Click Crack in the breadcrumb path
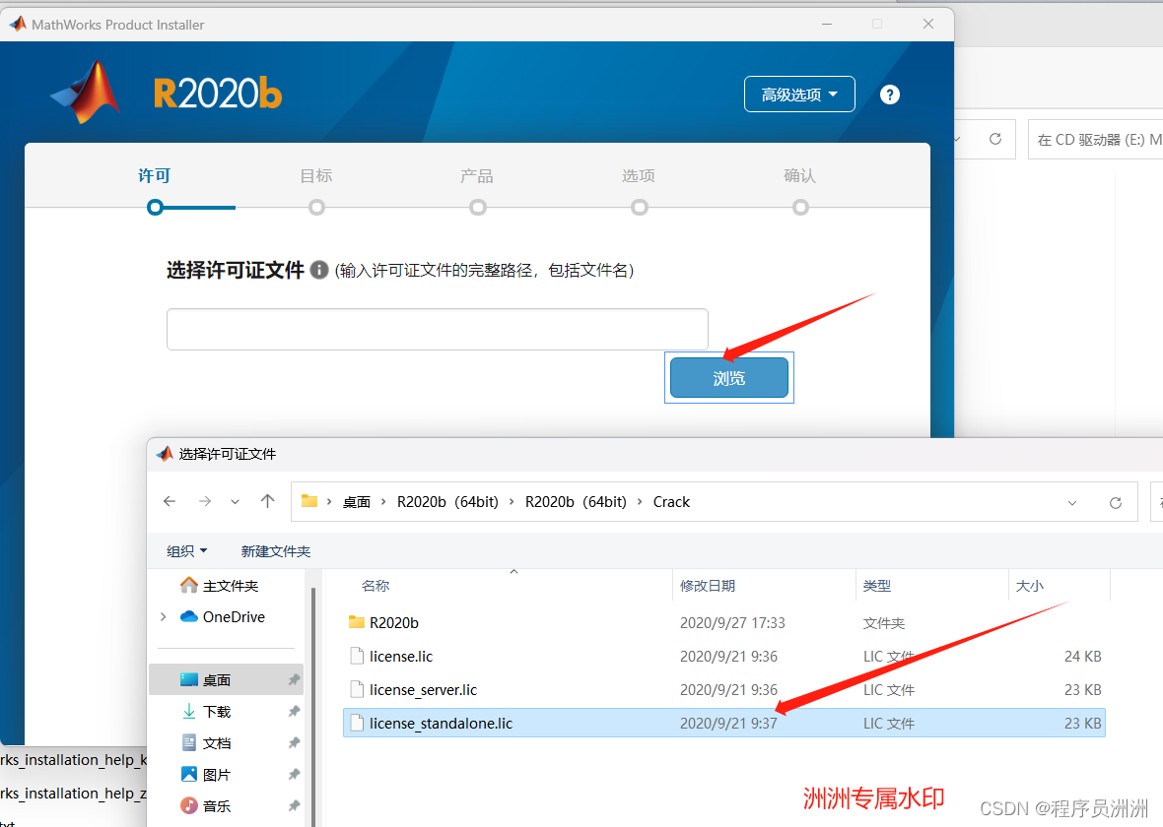Screen dimensions: 1163x827 tap(671, 502)
